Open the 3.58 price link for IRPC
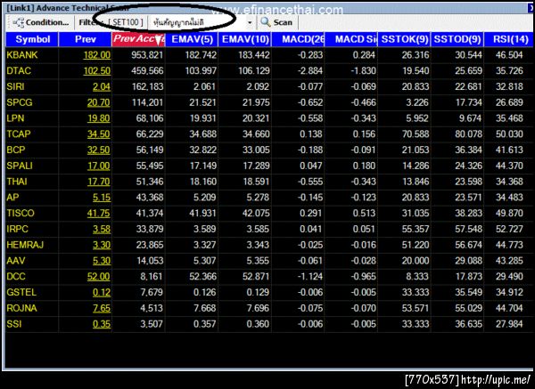 coord(102,229)
